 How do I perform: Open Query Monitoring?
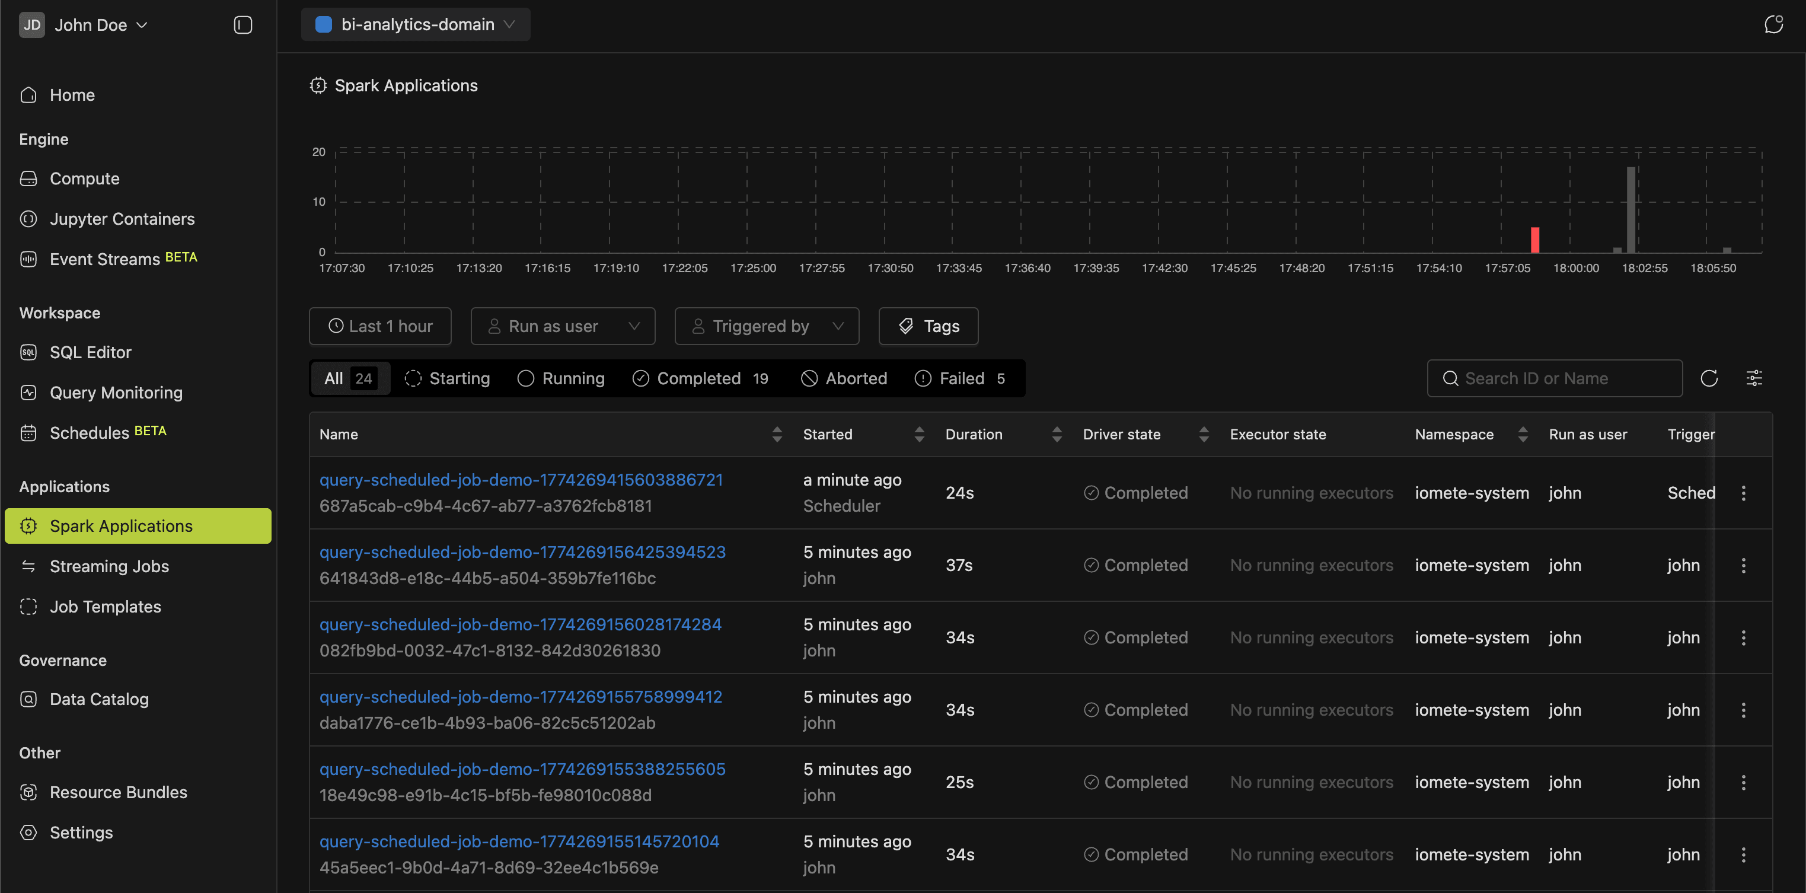coord(115,393)
